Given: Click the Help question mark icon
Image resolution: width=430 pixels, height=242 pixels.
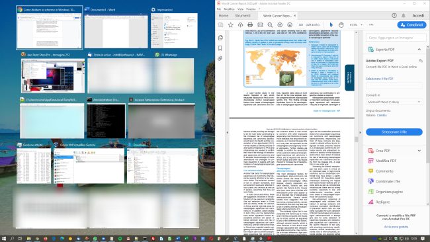Looking at the screenshot, I should click(394, 16).
